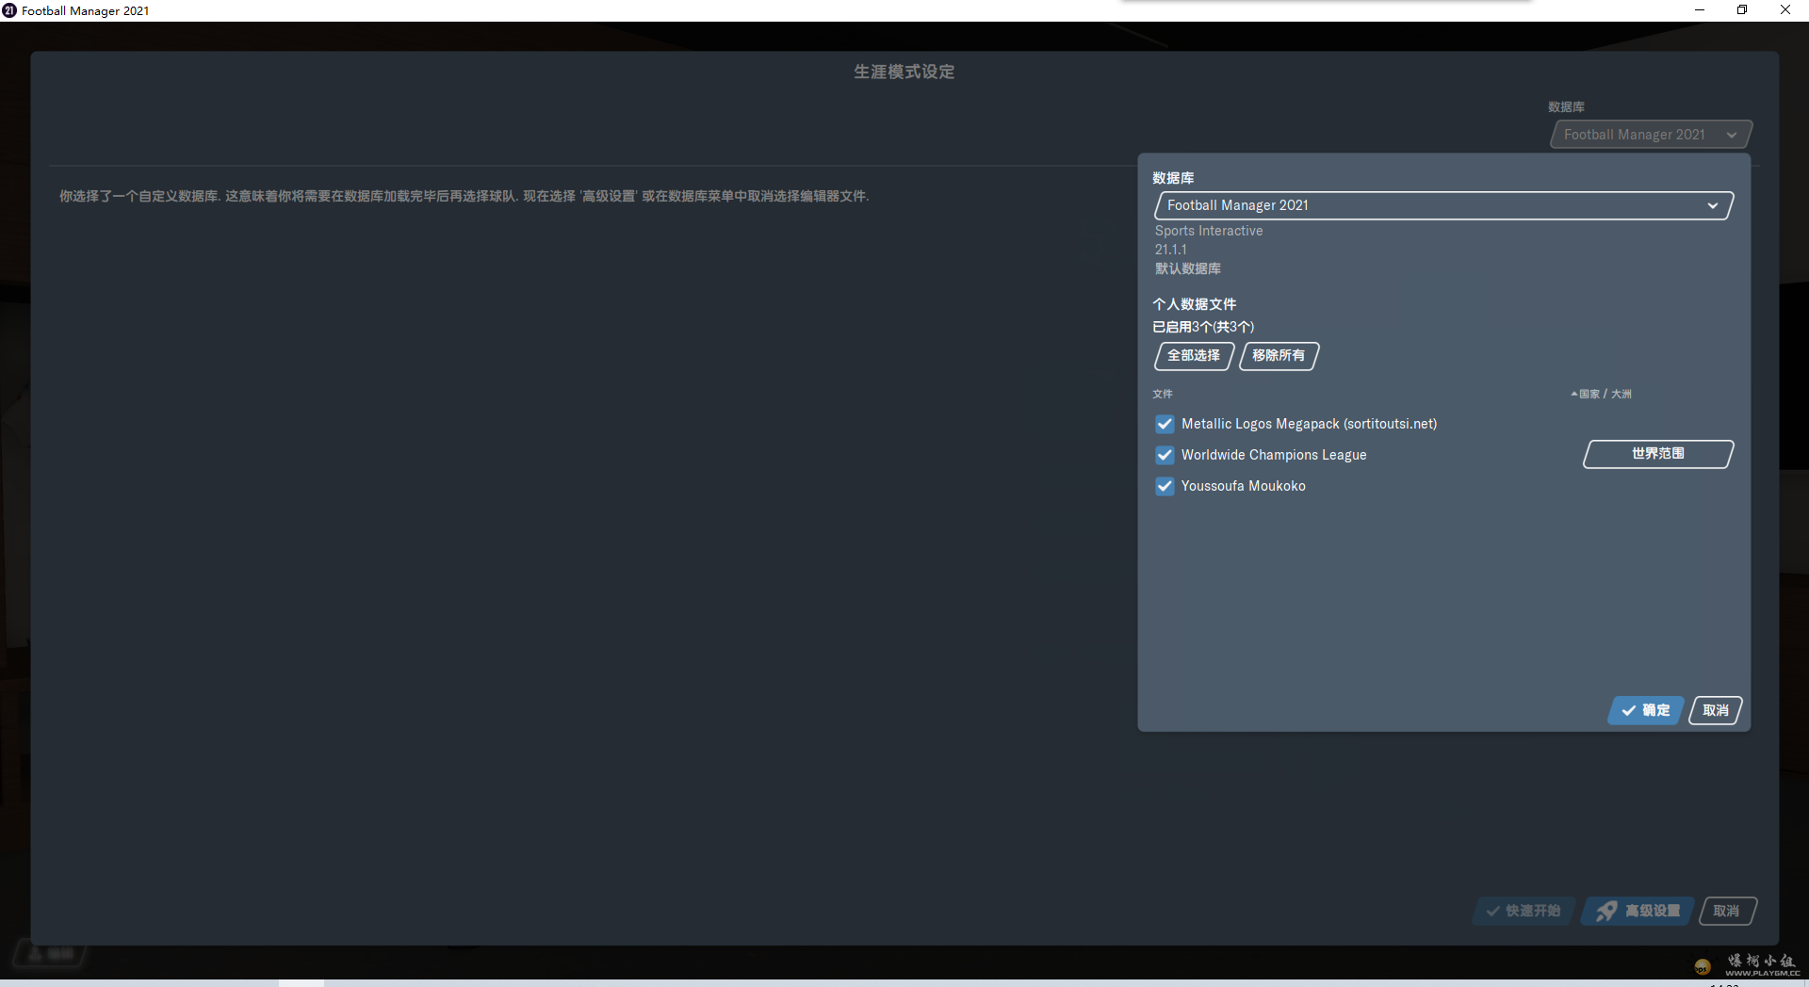Open the Football Manager 2021 database dropdown in popup
1809x987 pixels.
pos(1443,205)
